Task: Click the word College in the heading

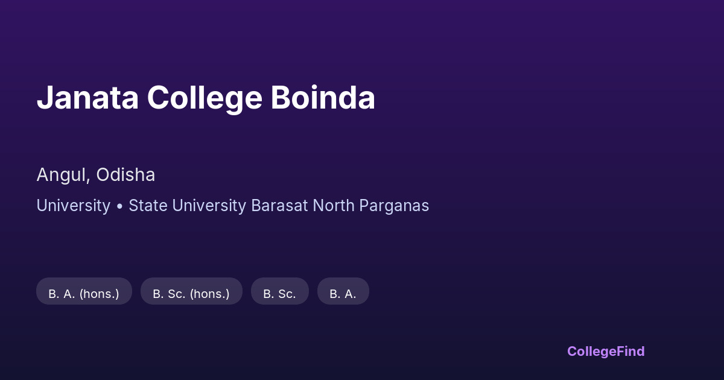Action: pos(205,98)
